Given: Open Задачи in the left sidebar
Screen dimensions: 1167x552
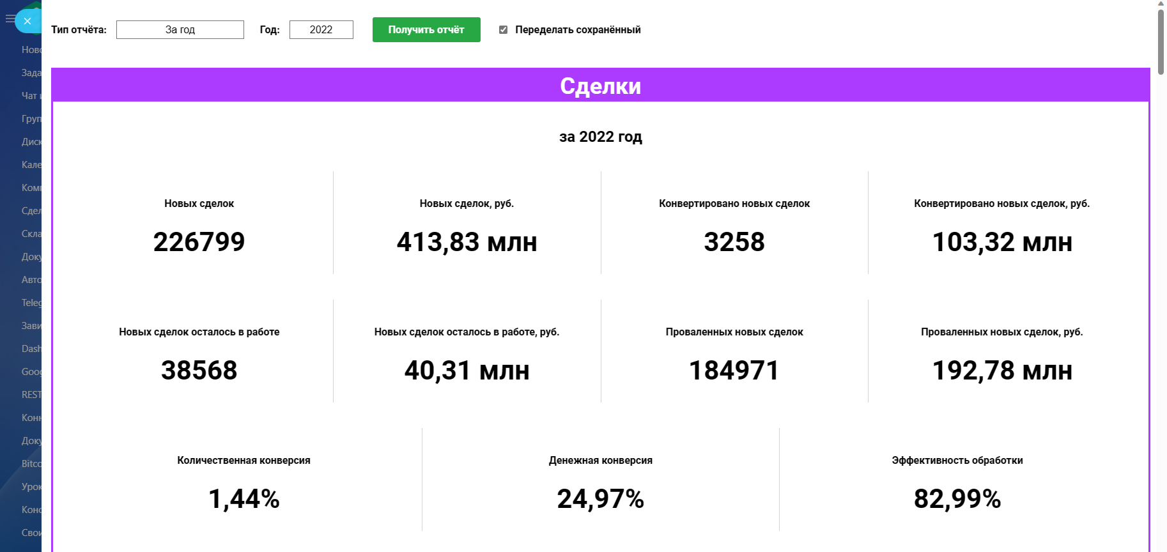Looking at the screenshot, I should pyautogui.click(x=31, y=73).
